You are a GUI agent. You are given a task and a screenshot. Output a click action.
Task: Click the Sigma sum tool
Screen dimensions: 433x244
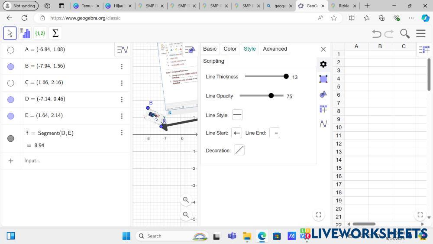click(55, 33)
